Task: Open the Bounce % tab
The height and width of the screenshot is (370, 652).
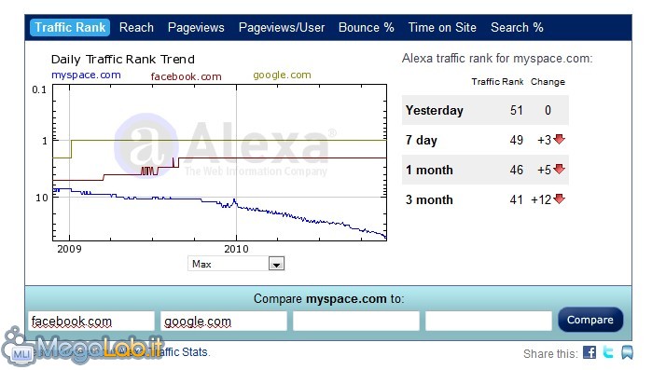Action: (x=367, y=27)
